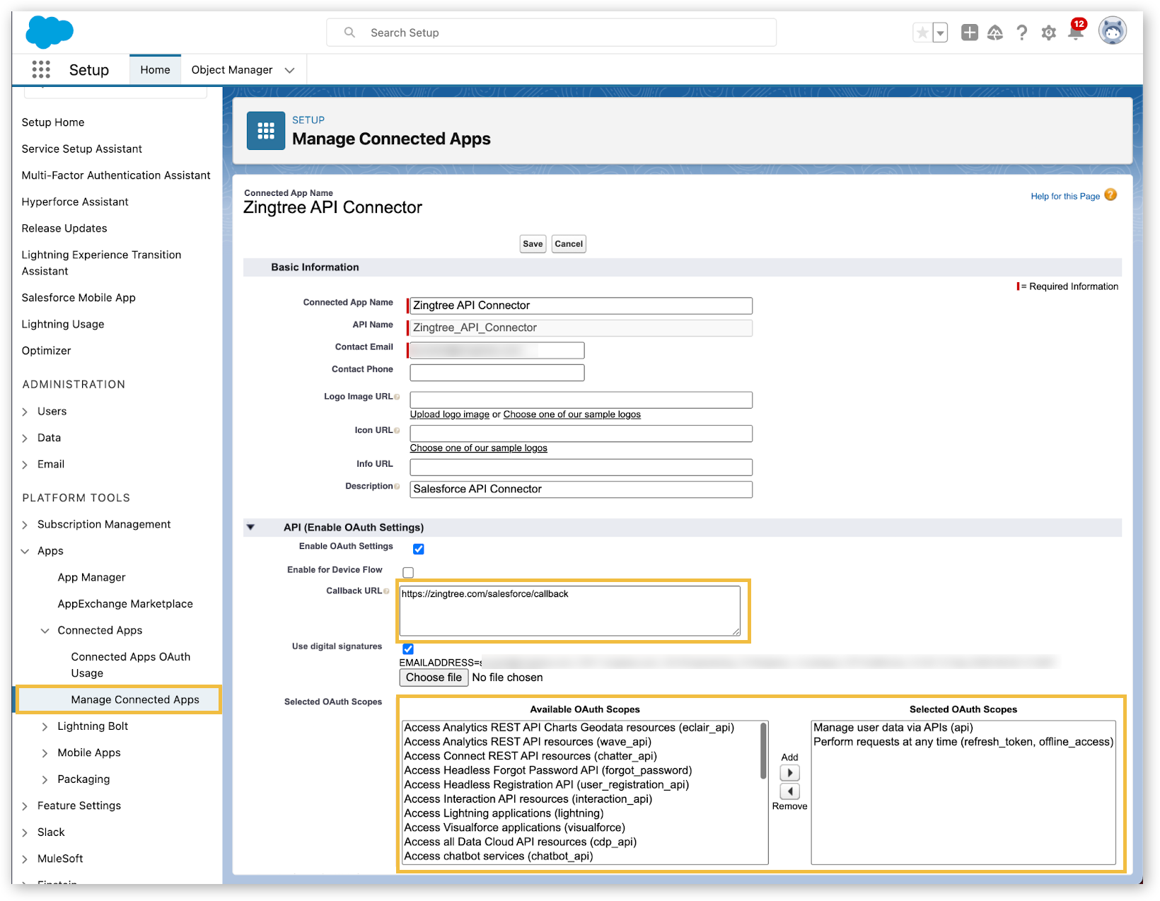Image resolution: width=1160 pixels, height=901 pixels.
Task: Open Service Setup Assistant
Action: pyautogui.click(x=82, y=149)
